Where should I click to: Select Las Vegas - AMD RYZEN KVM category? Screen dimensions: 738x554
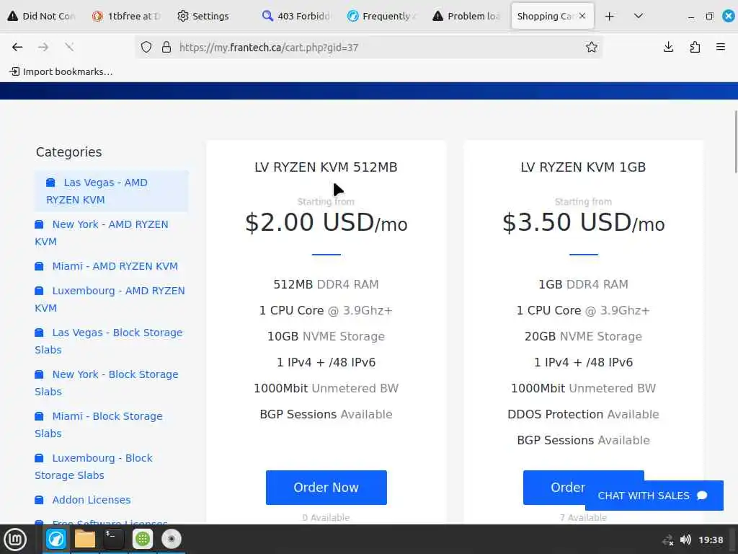[111, 190]
